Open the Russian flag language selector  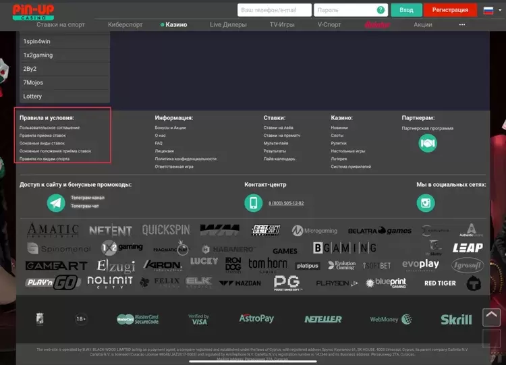pyautogui.click(x=488, y=10)
